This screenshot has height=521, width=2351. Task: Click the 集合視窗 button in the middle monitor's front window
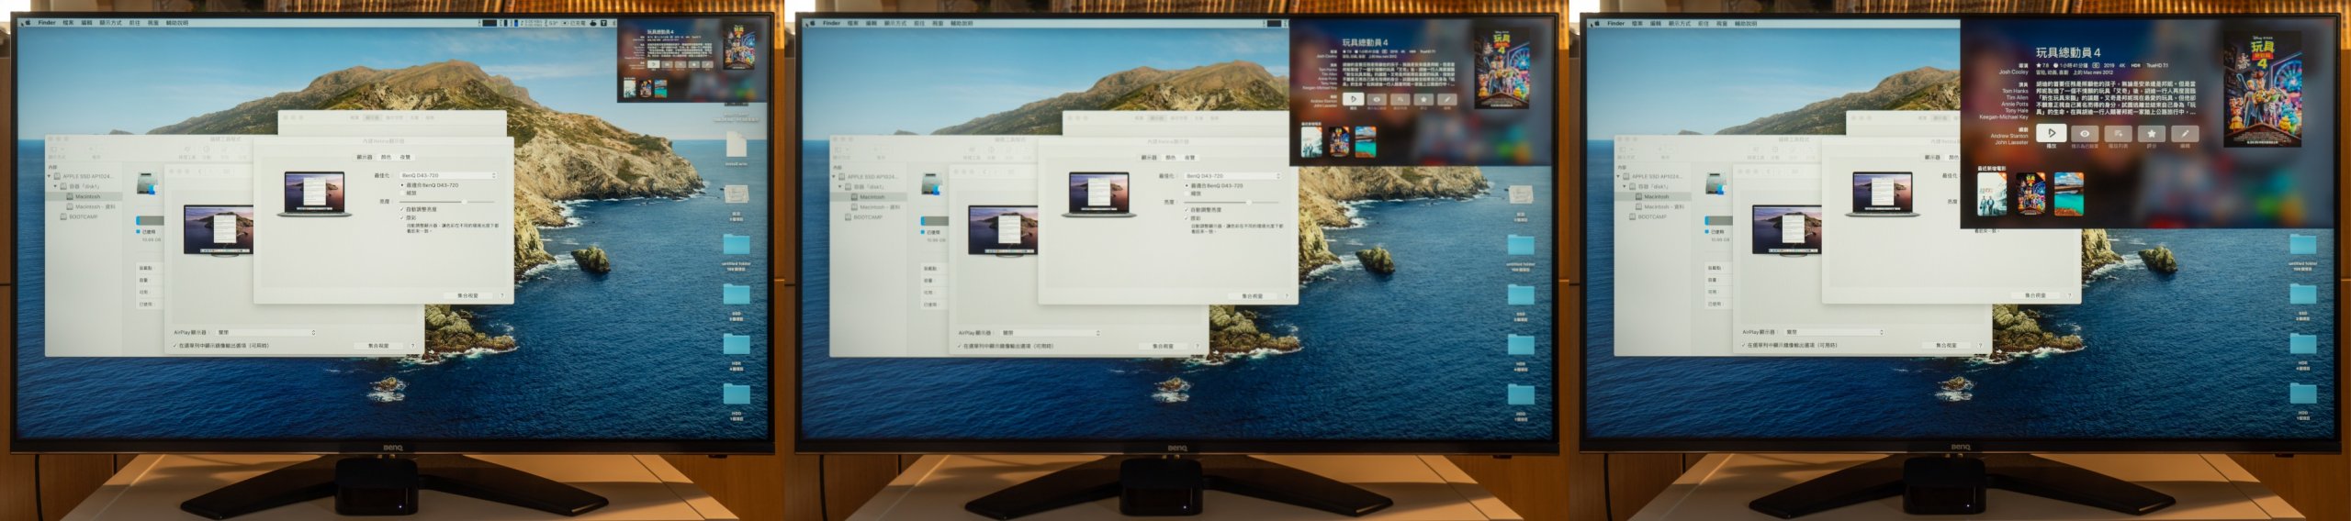click(x=1252, y=295)
